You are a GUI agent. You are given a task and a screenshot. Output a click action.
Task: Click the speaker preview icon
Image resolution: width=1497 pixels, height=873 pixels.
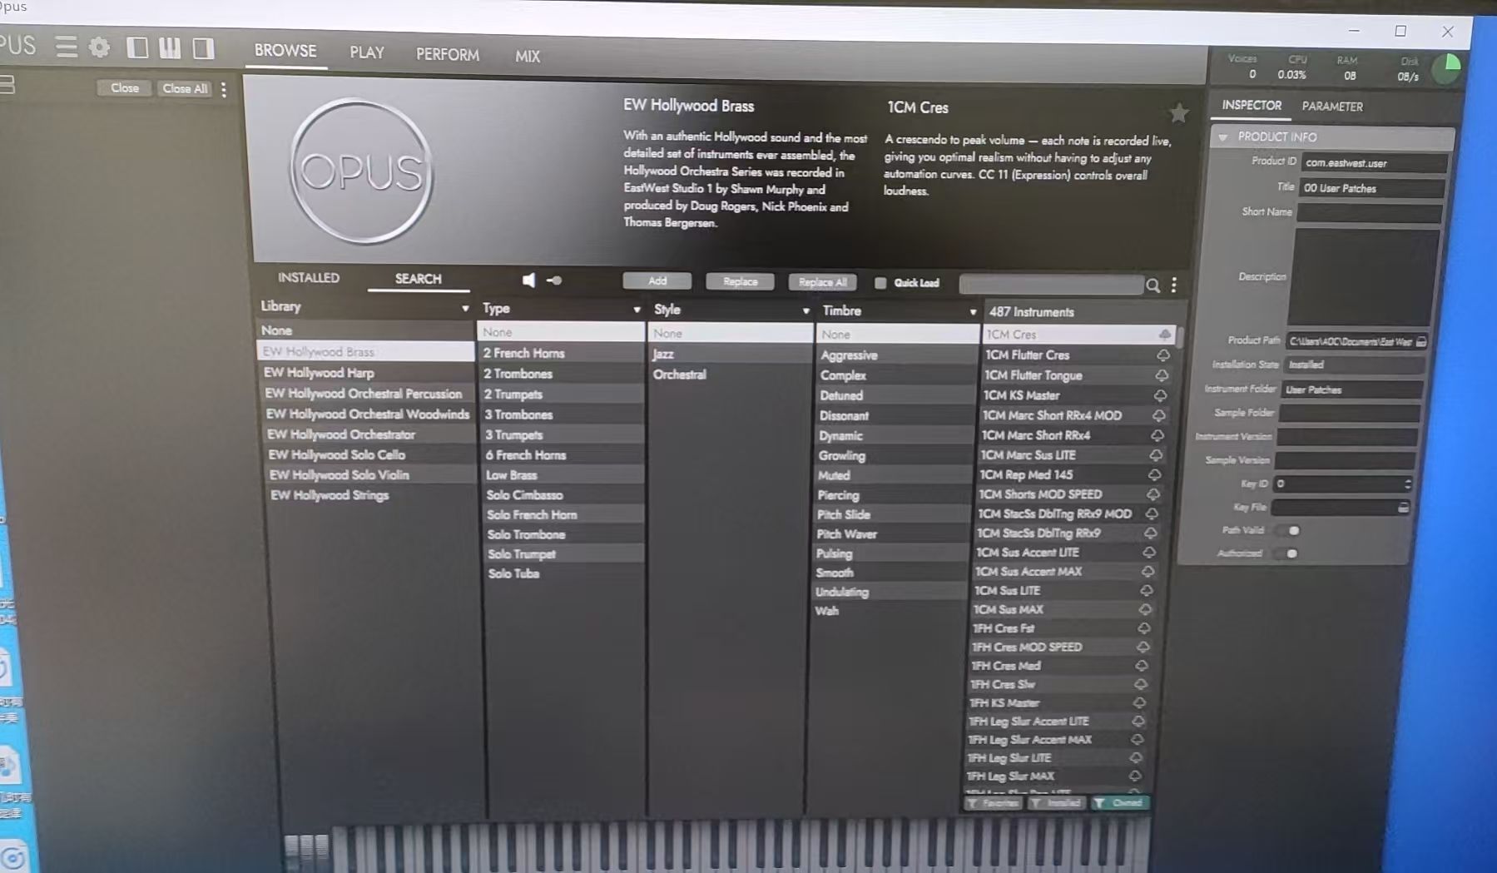pyautogui.click(x=528, y=280)
